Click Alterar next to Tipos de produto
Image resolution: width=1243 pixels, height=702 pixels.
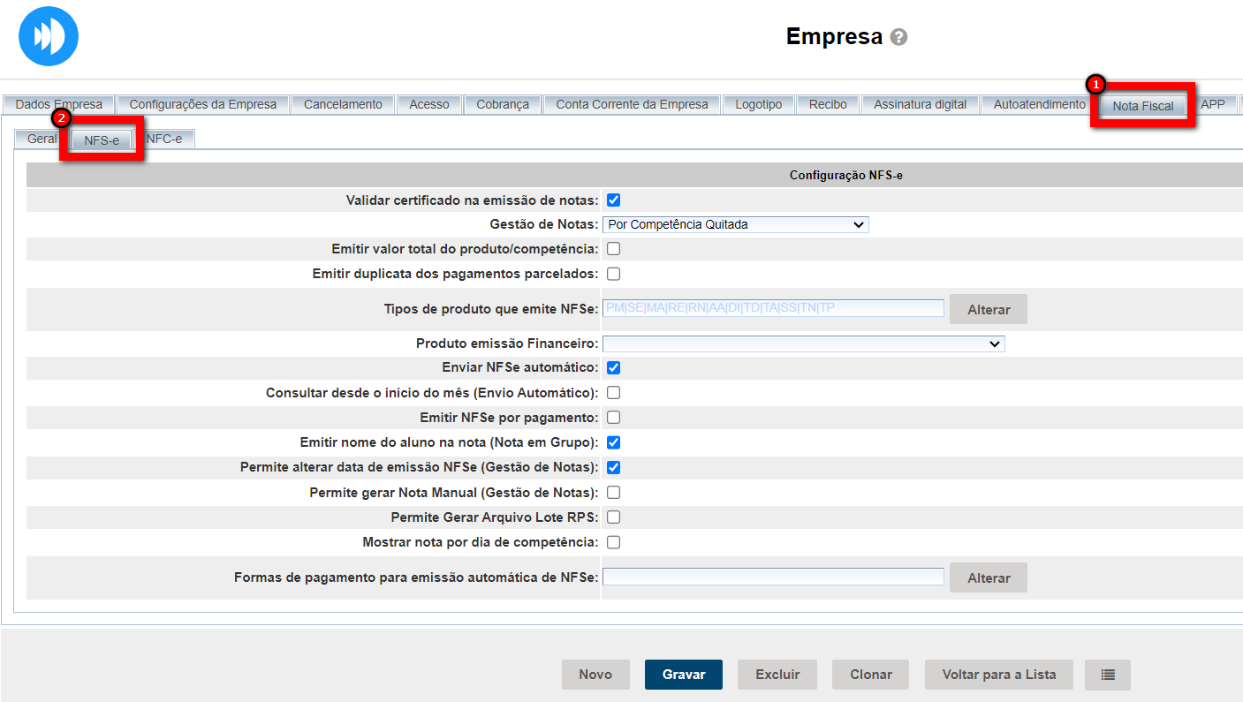[x=988, y=310]
